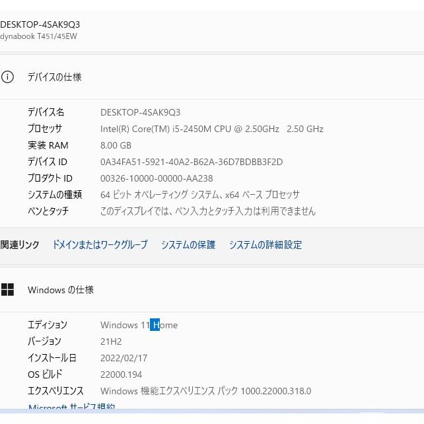
Task: Open システムの詳細設定 link
Action: pyautogui.click(x=265, y=244)
